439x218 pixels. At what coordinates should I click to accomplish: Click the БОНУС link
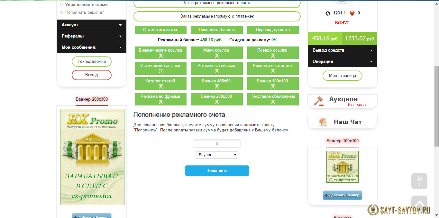tap(342, 23)
